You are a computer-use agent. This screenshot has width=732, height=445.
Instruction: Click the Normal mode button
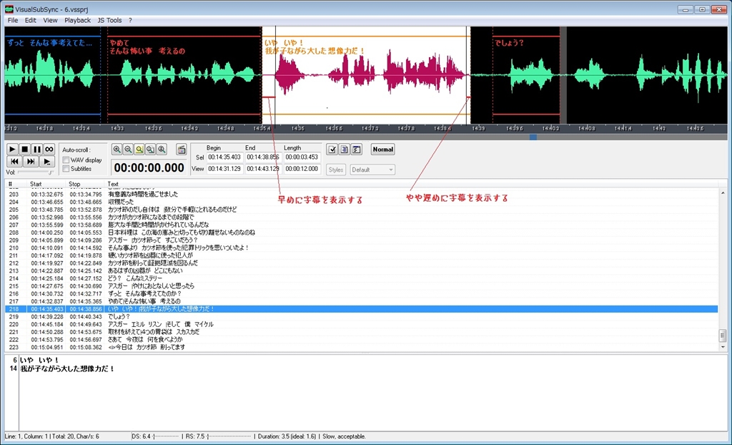click(382, 149)
